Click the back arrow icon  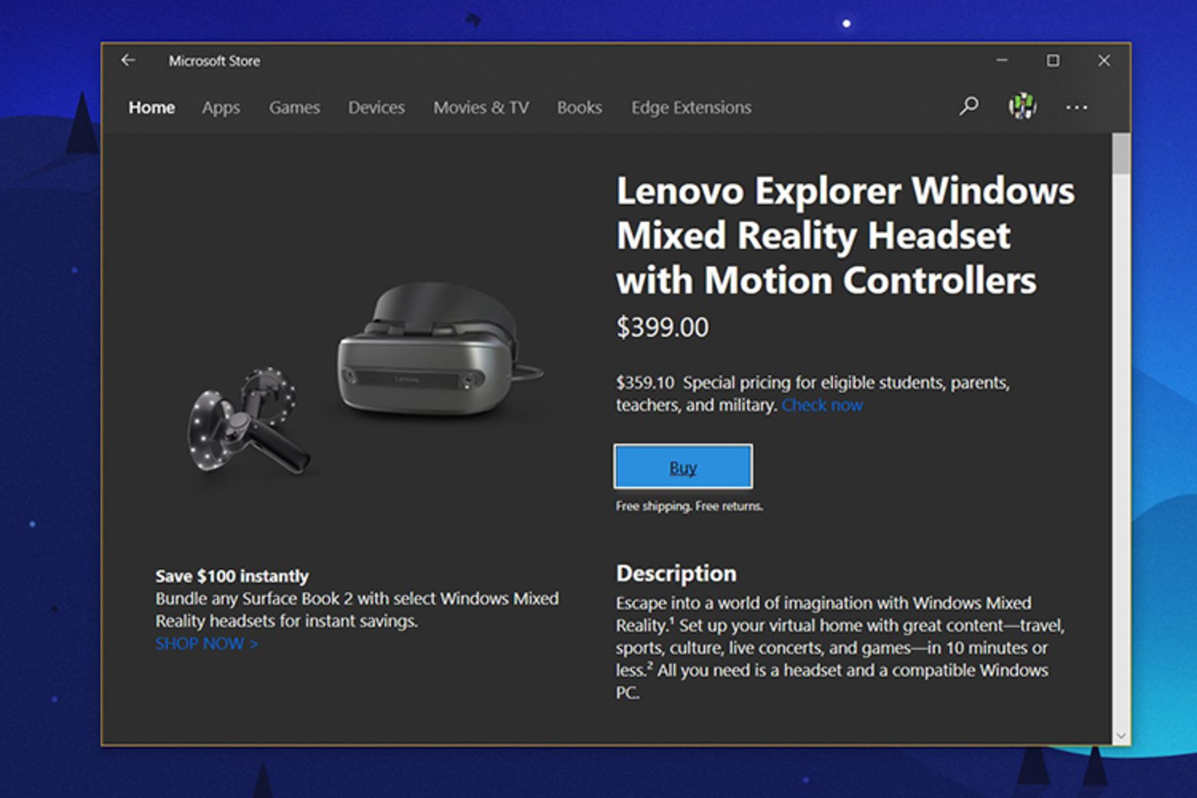click(x=128, y=60)
